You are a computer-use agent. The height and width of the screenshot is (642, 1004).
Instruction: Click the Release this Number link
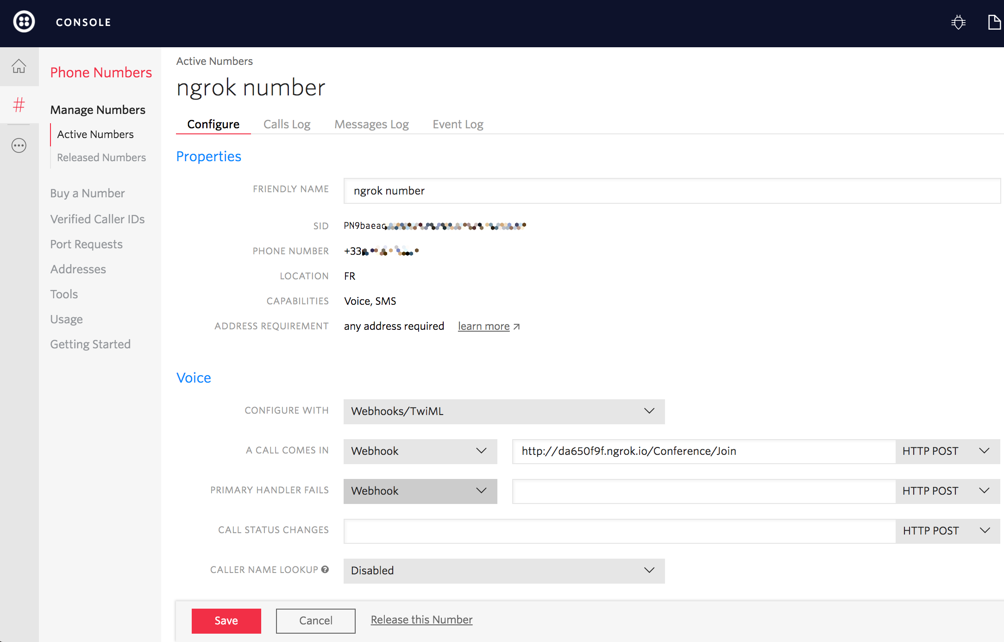tap(421, 620)
